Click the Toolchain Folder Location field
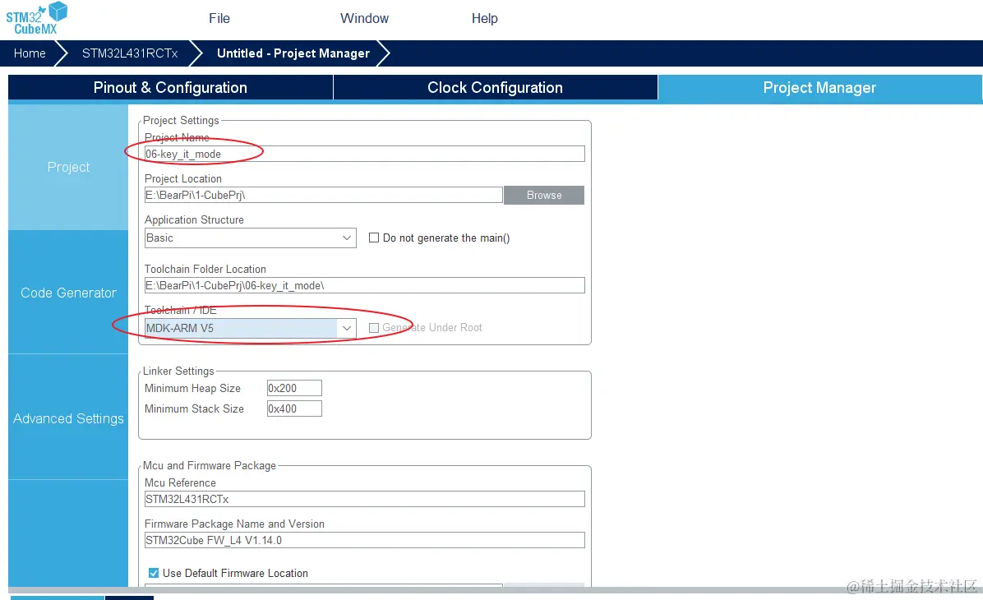This screenshot has width=983, height=600. click(x=364, y=285)
